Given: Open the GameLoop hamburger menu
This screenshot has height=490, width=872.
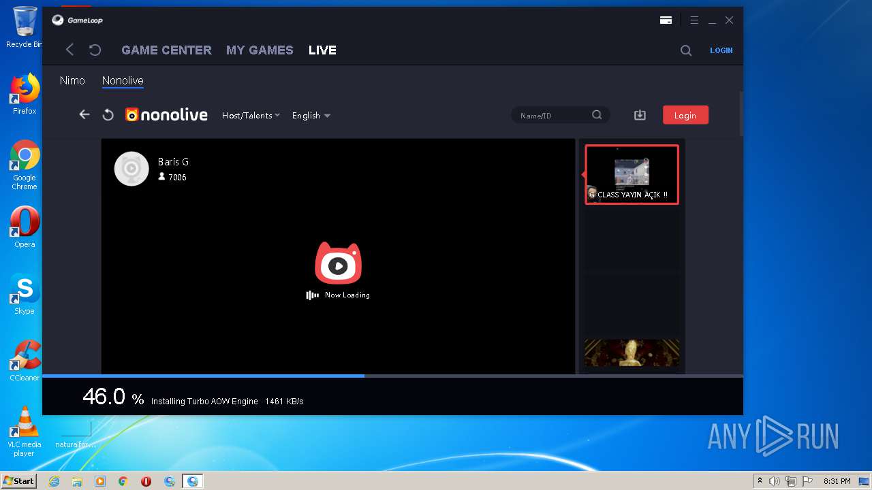Looking at the screenshot, I should click(694, 20).
